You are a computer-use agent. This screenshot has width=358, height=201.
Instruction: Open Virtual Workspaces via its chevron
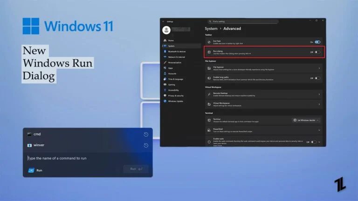tap(319, 104)
